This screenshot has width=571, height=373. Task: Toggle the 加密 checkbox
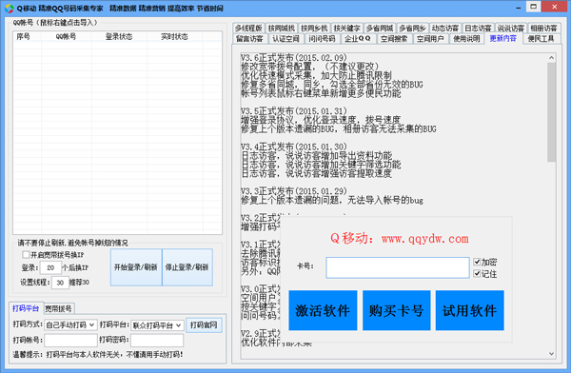tap(477, 262)
